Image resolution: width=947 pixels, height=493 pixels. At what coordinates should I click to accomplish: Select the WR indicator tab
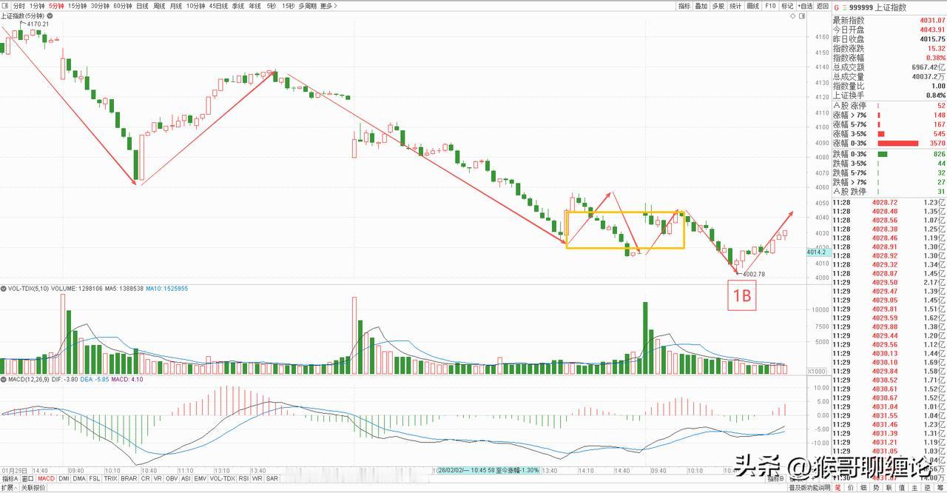pyautogui.click(x=257, y=479)
